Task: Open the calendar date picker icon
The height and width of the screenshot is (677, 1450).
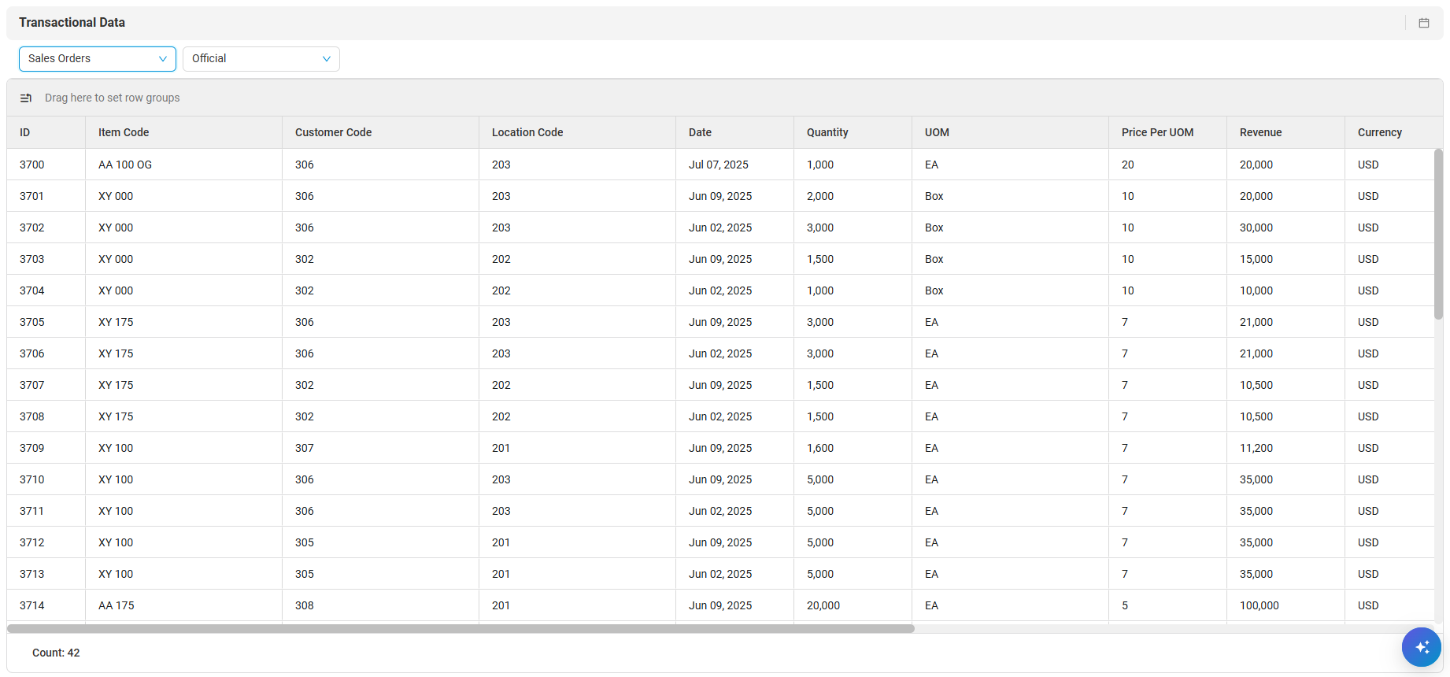Action: pos(1423,23)
